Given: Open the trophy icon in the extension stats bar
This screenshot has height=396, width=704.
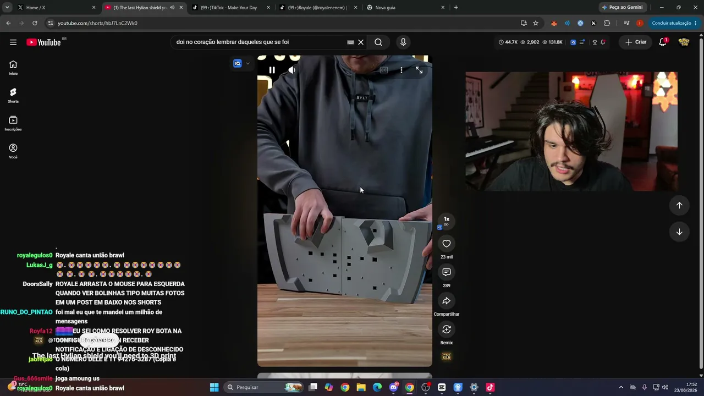Looking at the screenshot, I should [x=595, y=42].
